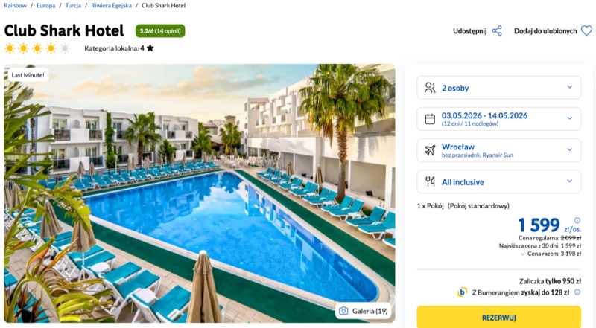Click the Bumerang program logo icon
The height and width of the screenshot is (328, 596).
(462, 292)
